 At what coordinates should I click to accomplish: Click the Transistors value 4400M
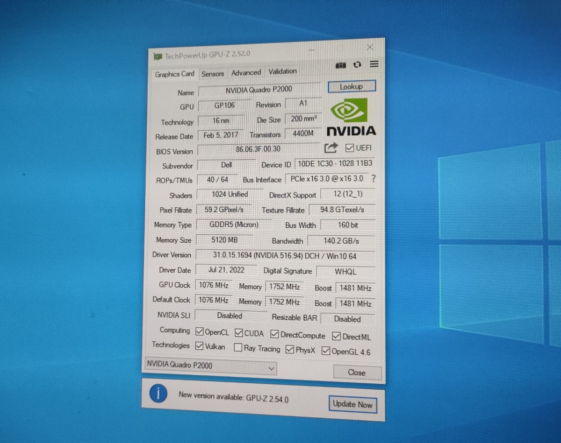point(303,134)
